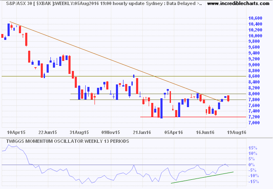Click the brown descending trendline
The image size is (273, 189).
[115, 61]
